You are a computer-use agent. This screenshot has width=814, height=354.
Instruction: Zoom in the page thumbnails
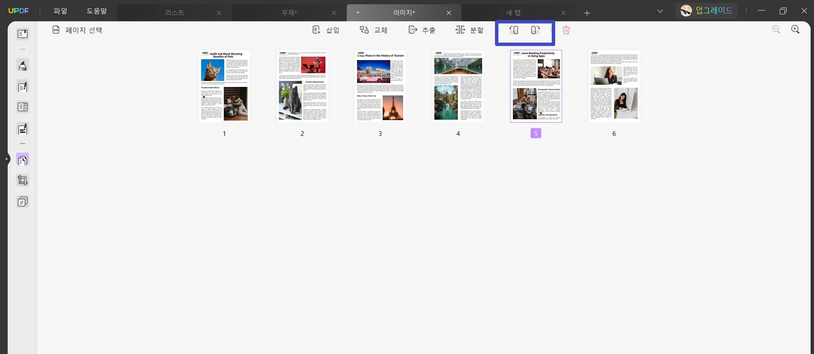click(x=795, y=29)
